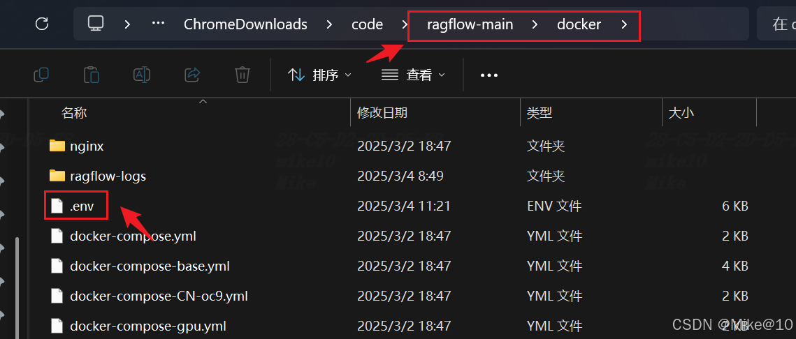Expand chevron after ragflow-main
The image size is (796, 339).
[x=535, y=24]
